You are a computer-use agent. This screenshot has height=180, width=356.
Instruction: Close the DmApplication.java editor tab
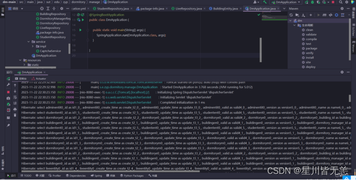pyautogui.click(x=279, y=8)
